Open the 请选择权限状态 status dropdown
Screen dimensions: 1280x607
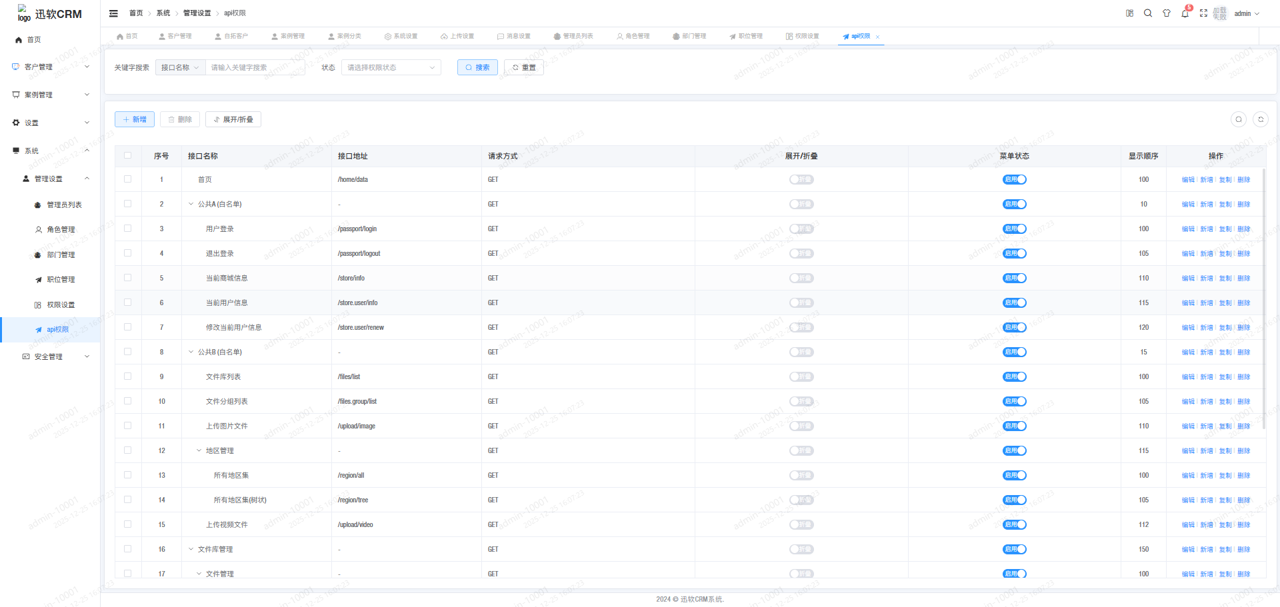391,67
